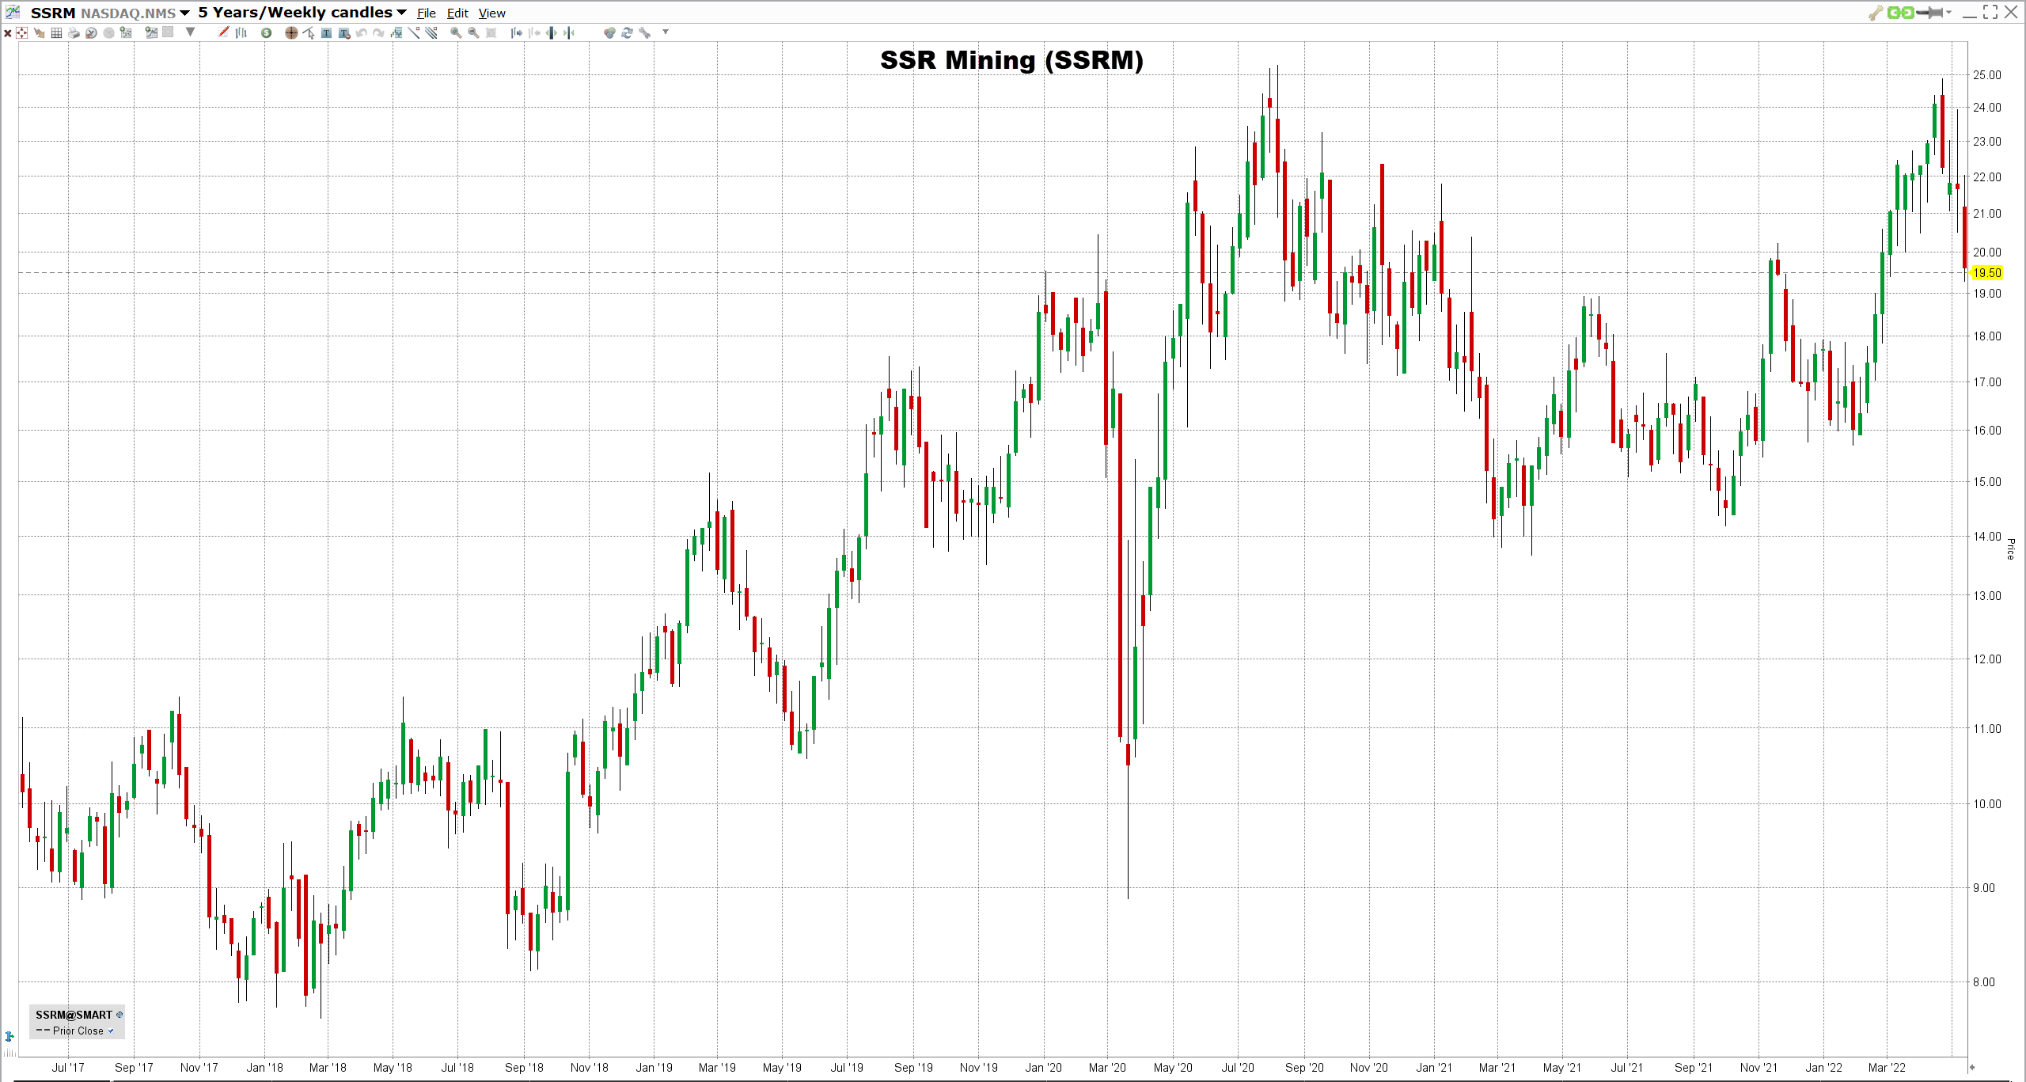
Task: Click the undo arrow icon
Action: 361,32
